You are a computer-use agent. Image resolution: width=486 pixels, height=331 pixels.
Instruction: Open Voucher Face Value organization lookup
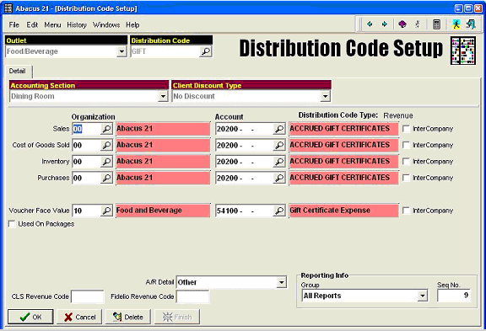pyautogui.click(x=106, y=211)
